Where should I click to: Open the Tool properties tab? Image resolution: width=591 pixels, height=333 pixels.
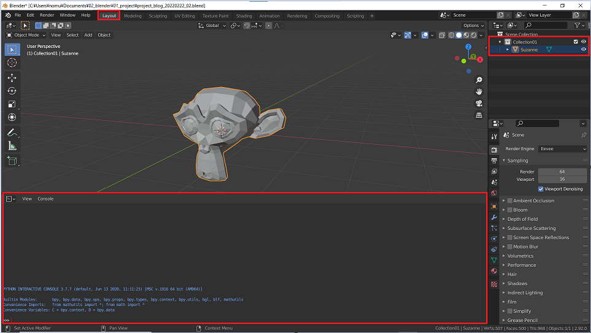[x=494, y=136]
